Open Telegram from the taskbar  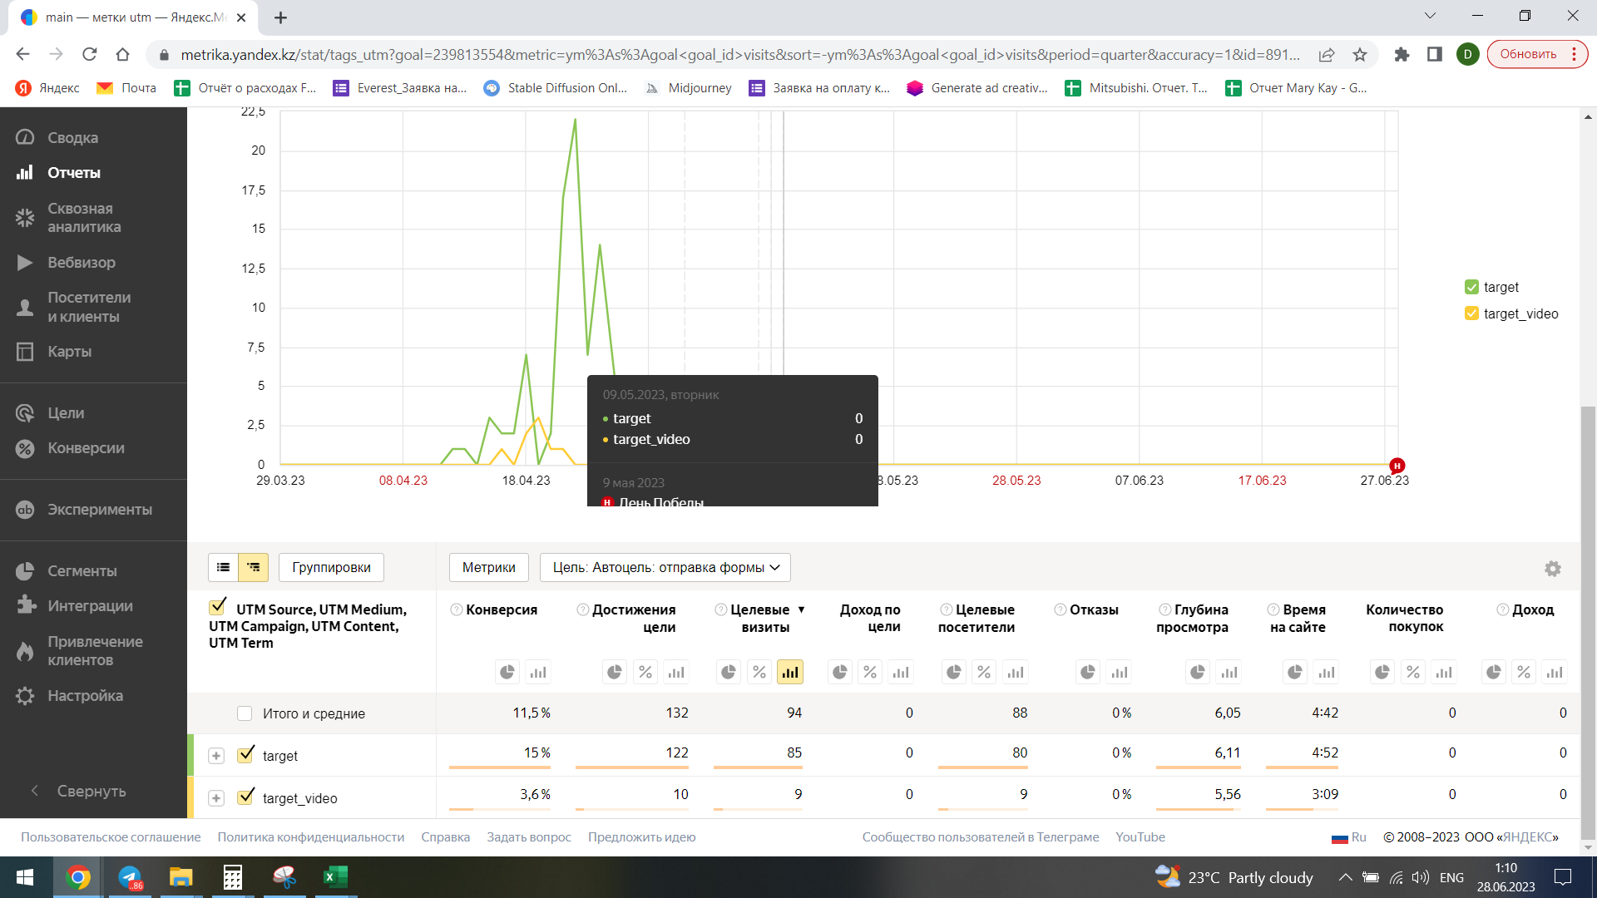pos(130,877)
